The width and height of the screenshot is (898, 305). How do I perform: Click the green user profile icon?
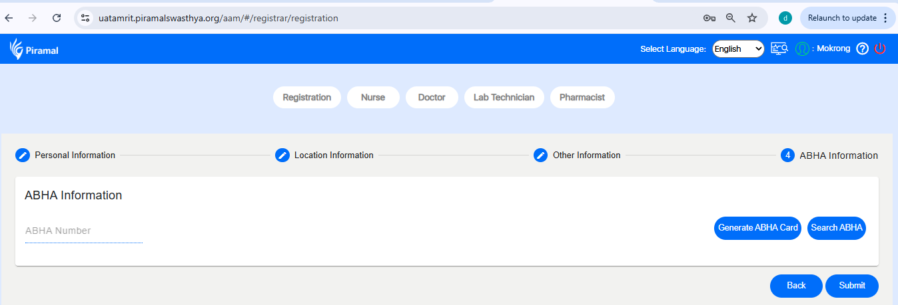tap(802, 49)
